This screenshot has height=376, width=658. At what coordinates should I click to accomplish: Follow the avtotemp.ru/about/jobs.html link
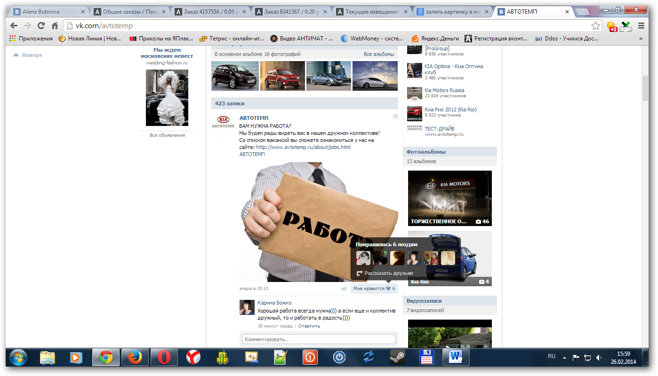coord(303,147)
